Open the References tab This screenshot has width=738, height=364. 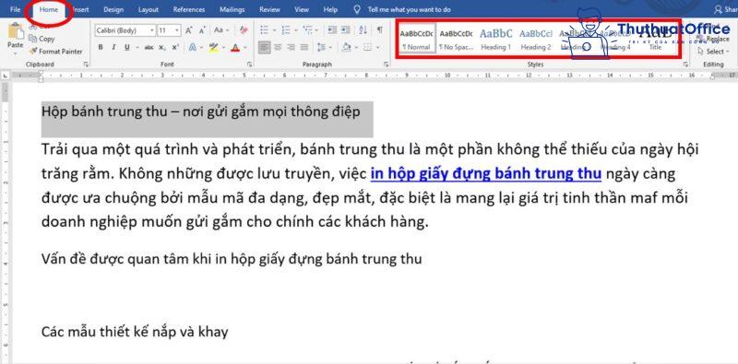click(189, 9)
